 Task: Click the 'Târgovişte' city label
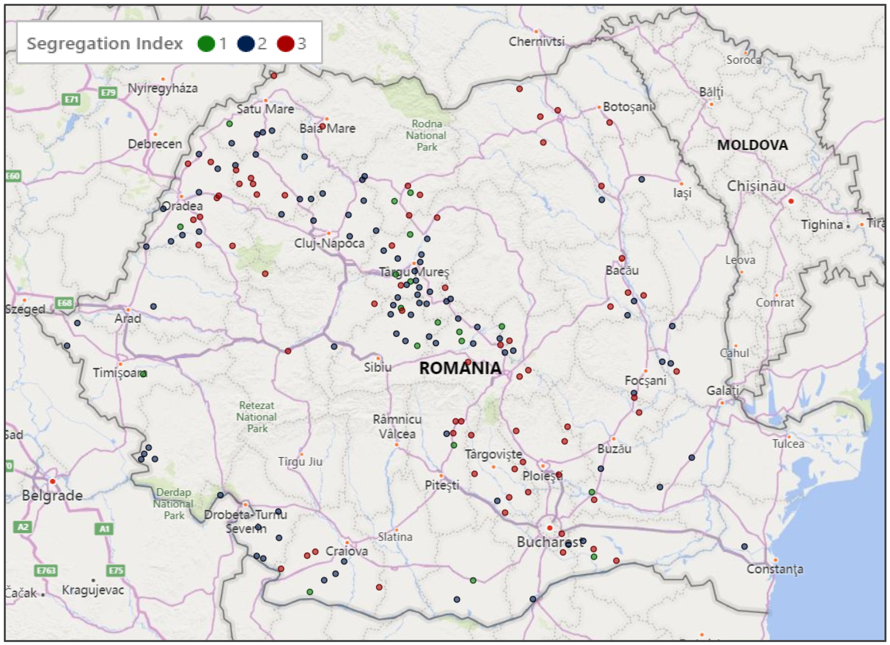click(x=493, y=454)
